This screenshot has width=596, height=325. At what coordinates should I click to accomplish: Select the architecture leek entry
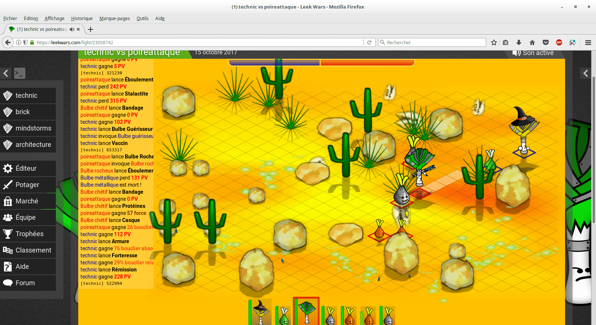pyautogui.click(x=33, y=145)
